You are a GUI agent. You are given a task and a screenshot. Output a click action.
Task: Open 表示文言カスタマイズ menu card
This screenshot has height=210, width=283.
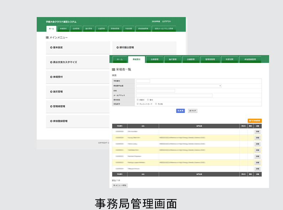click(78, 62)
